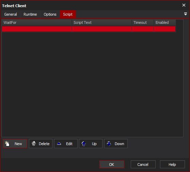190x172 pixels.
Task: Open the tab list dropdown arrow
Action: pyautogui.click(x=185, y=14)
